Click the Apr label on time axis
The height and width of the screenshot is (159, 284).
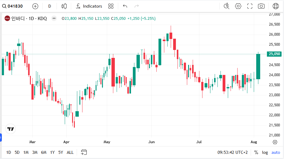tap(66, 142)
